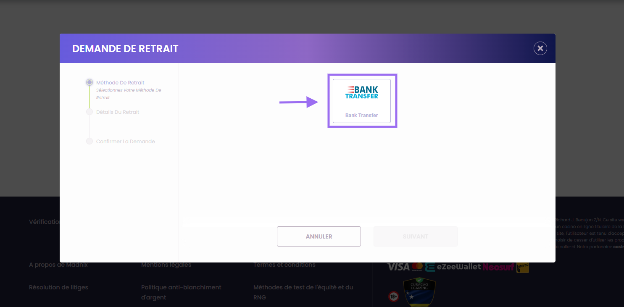Viewport: 624px width, 307px height.
Task: Click the 18+ age restriction icon
Action: 394,297
